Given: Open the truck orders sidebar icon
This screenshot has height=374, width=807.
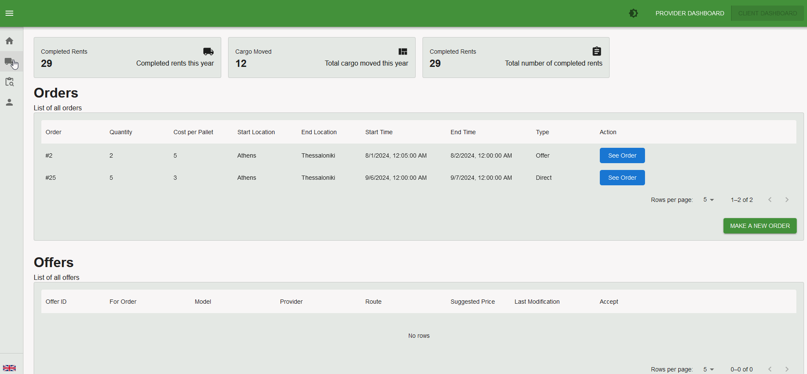Looking at the screenshot, I should (x=9, y=61).
